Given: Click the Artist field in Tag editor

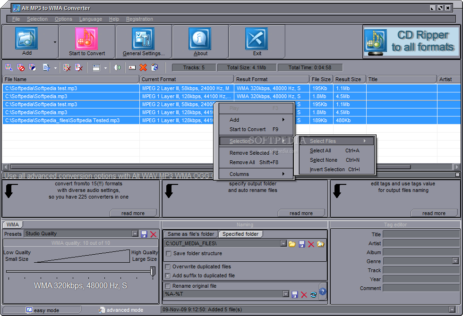Looking at the screenshot, I should (x=421, y=243).
